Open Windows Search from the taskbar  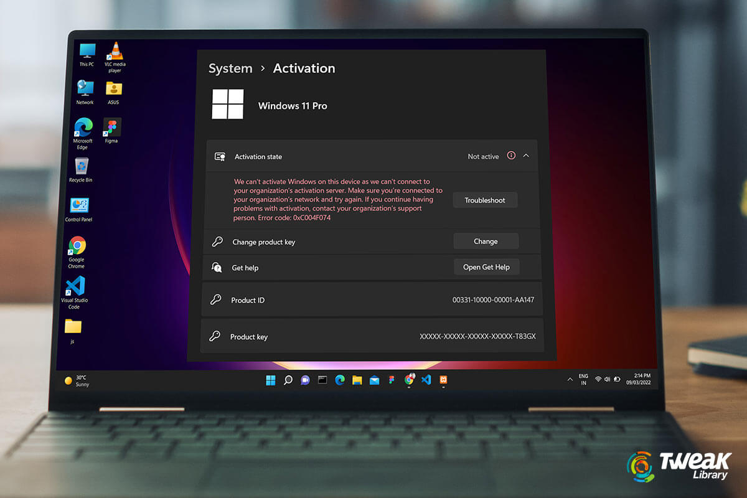(287, 380)
